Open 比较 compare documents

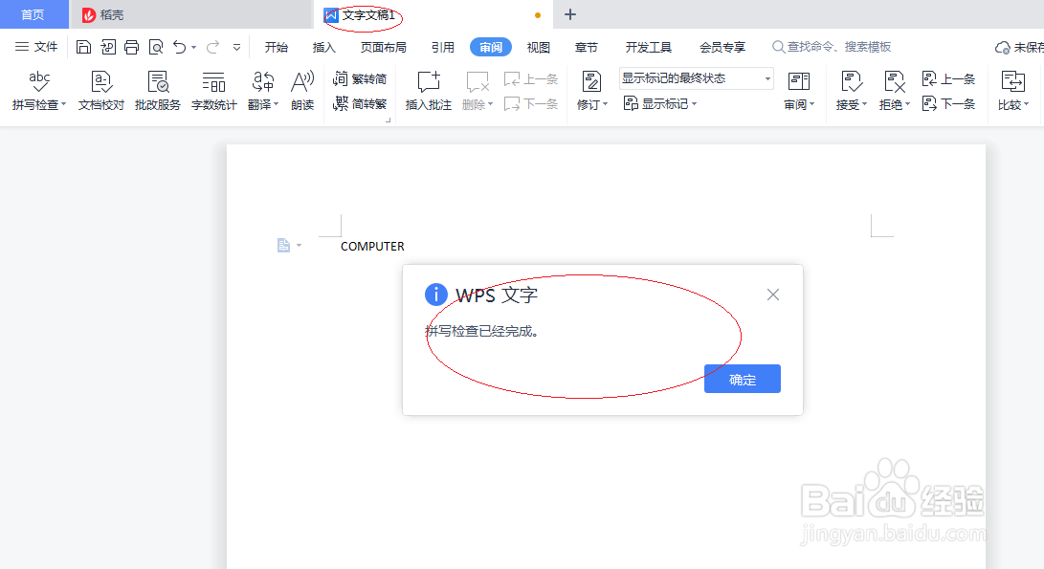pos(1013,90)
